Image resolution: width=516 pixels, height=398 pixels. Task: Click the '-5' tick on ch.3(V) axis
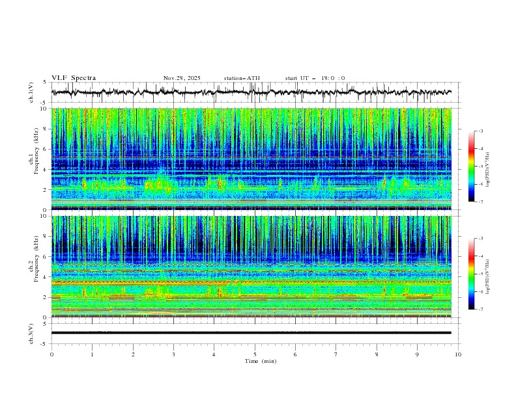pos(44,344)
